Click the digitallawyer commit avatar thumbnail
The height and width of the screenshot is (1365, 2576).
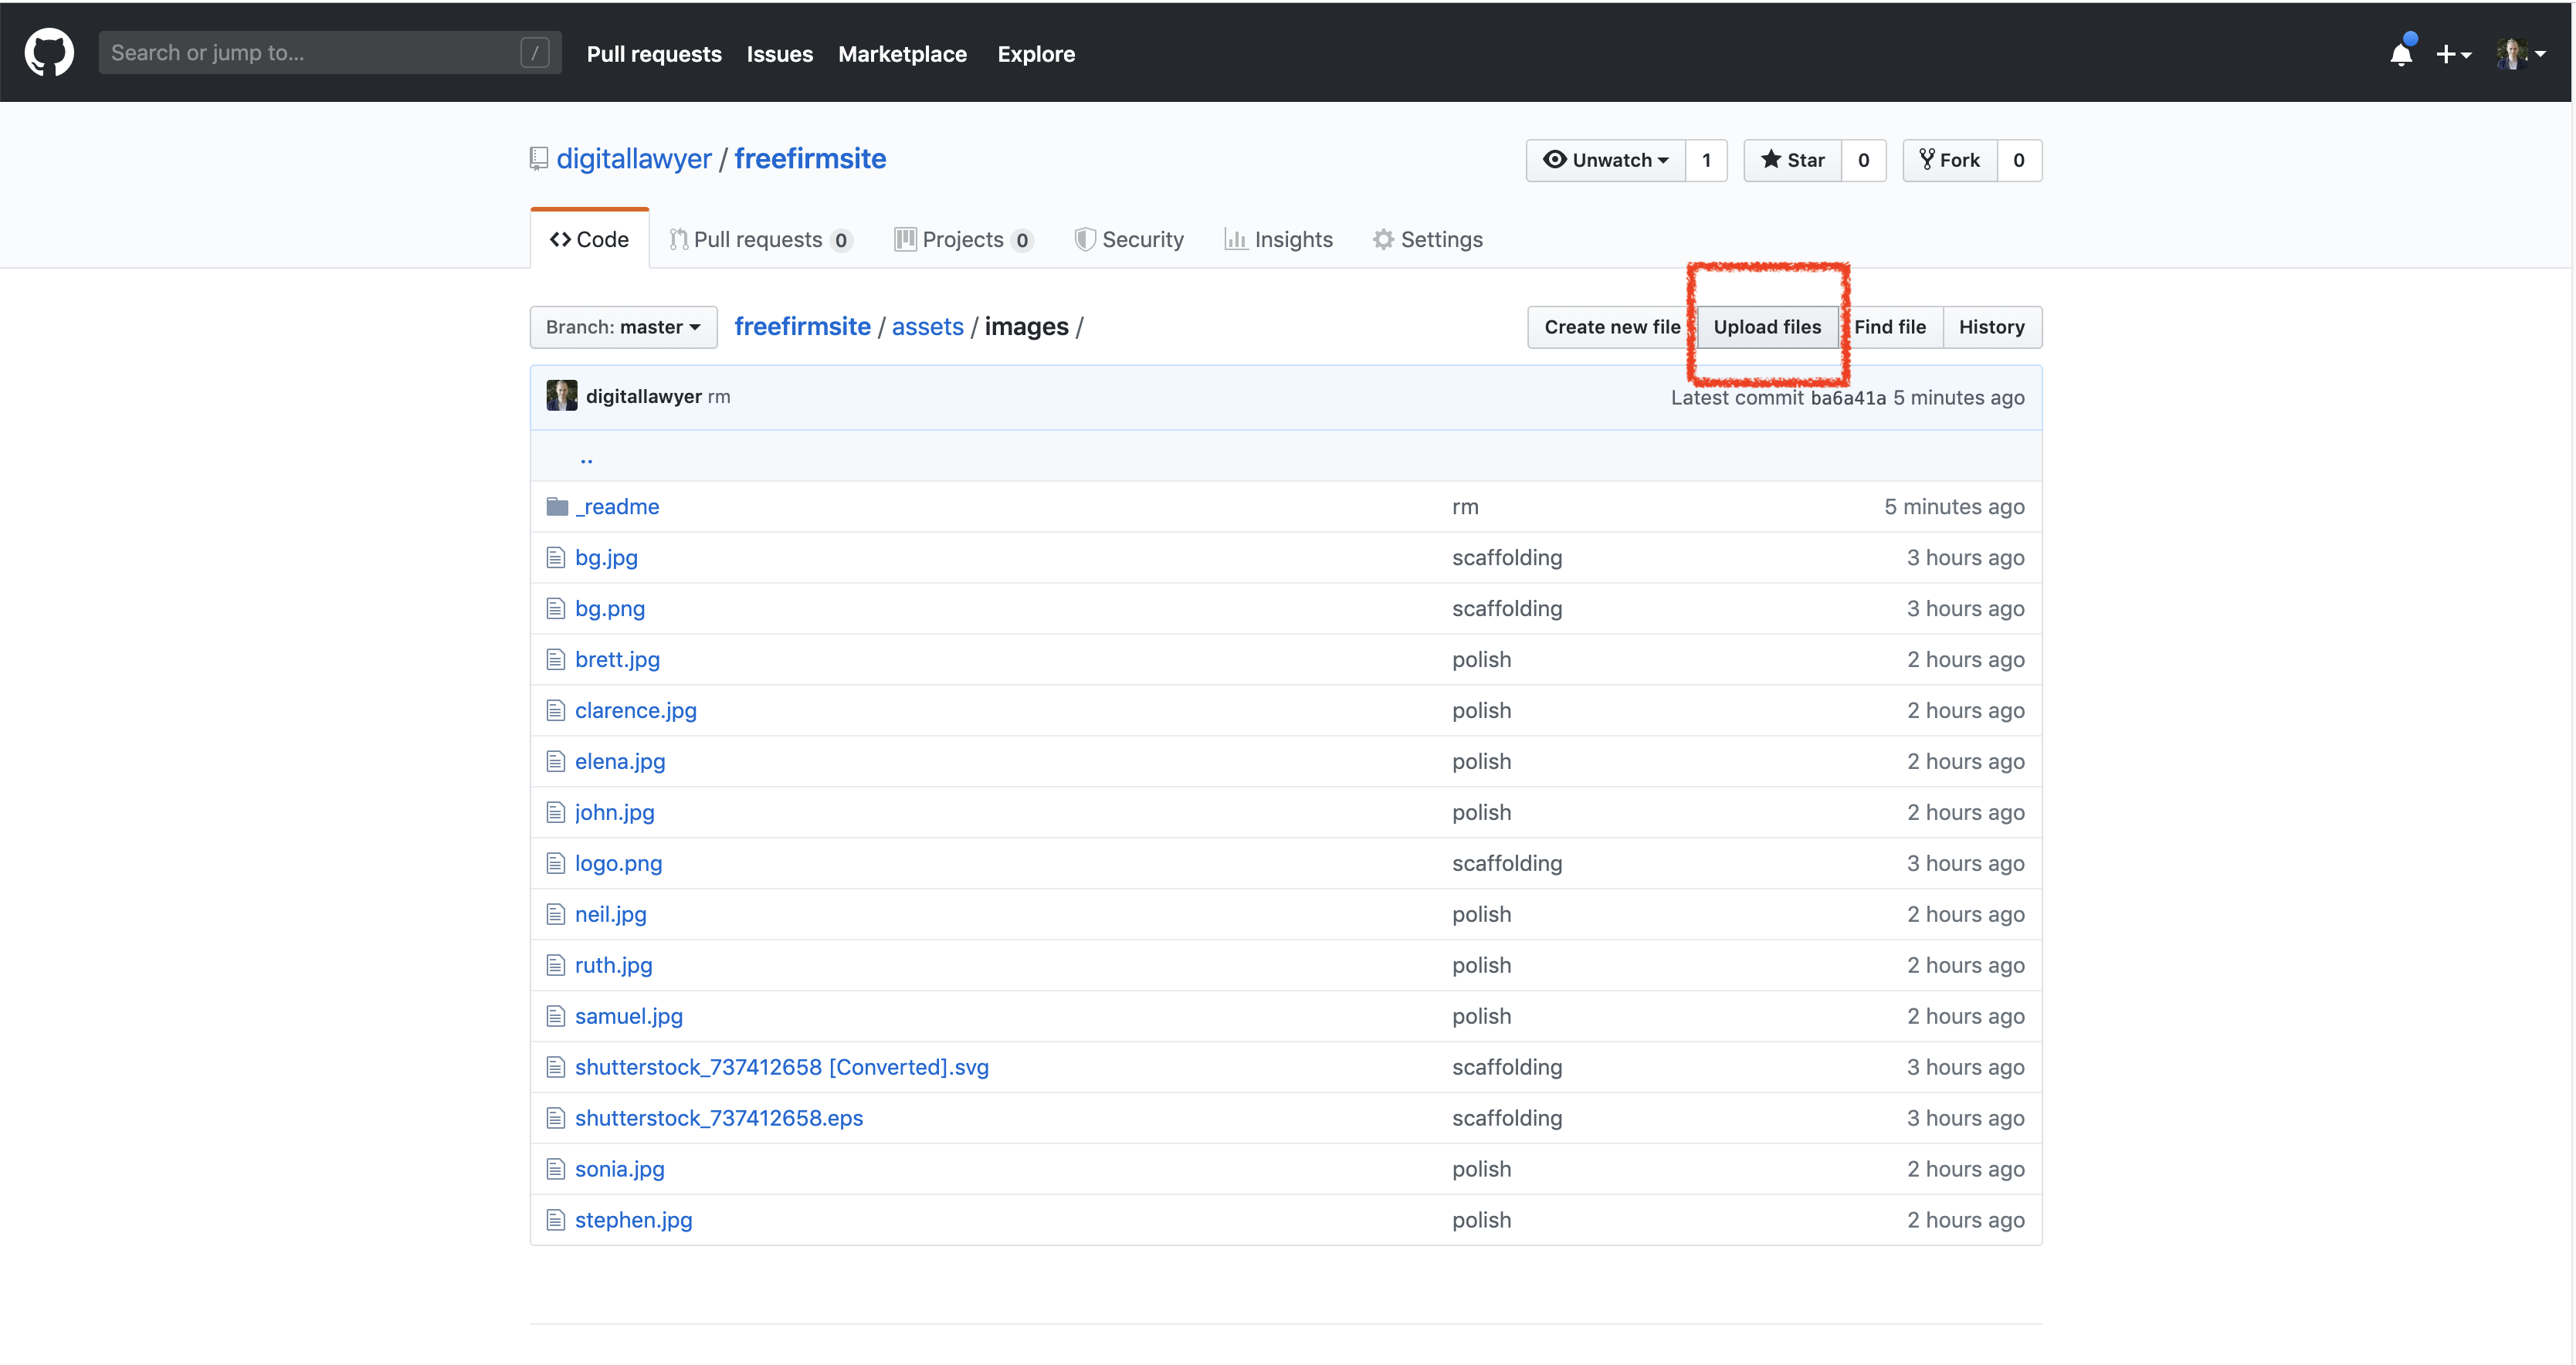click(561, 396)
